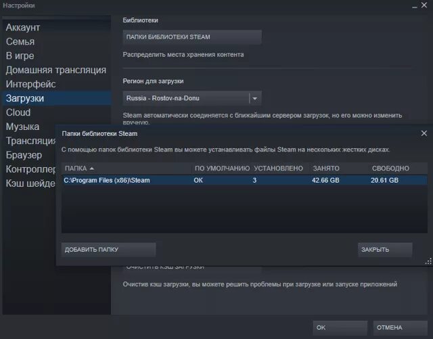Select C:\Program Files (x86)\Steam folder row

click(x=244, y=180)
